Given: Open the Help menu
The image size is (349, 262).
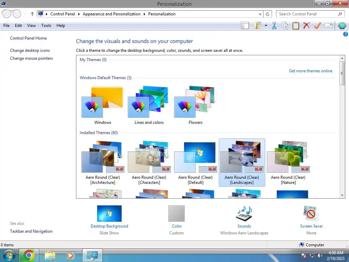Looking at the screenshot, I should (61, 26).
